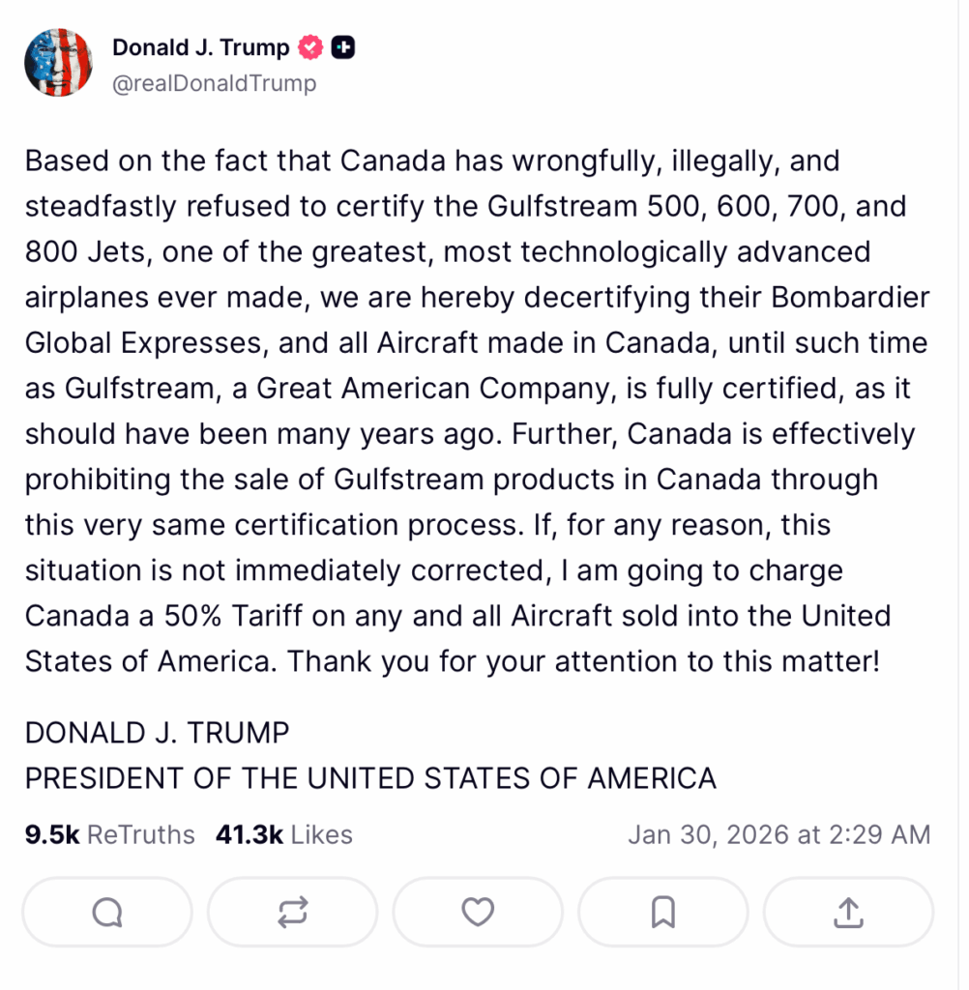Click "PRESIDENT OF THE UNITED STATES OF AMERICA" line
The height and width of the screenshot is (990, 969).
click(x=370, y=777)
